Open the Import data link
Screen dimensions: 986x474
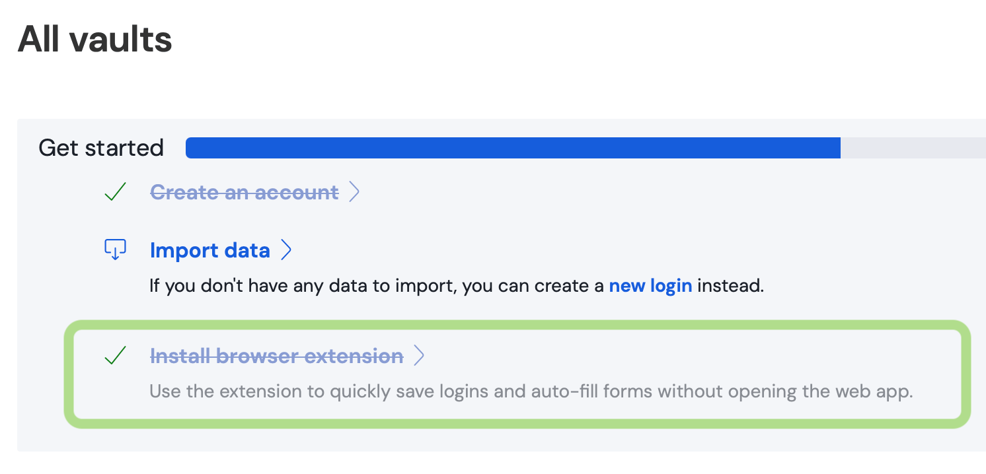(209, 250)
